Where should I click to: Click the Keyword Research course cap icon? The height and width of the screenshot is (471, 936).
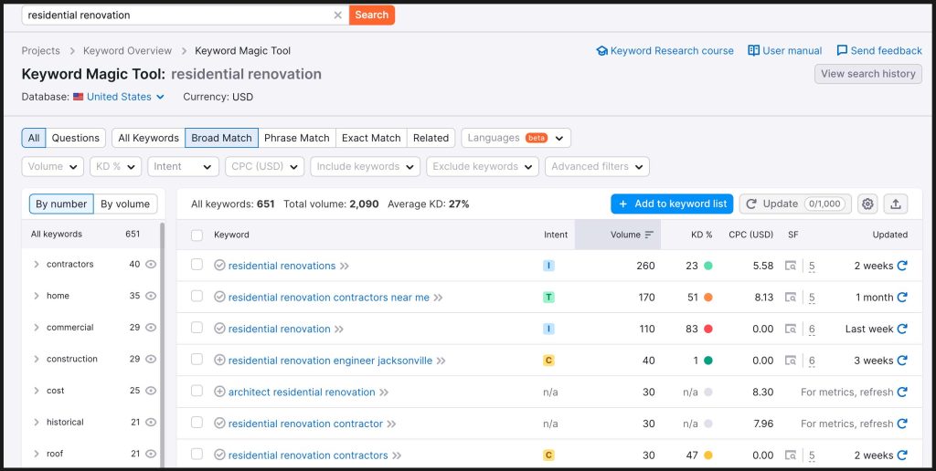(x=601, y=51)
